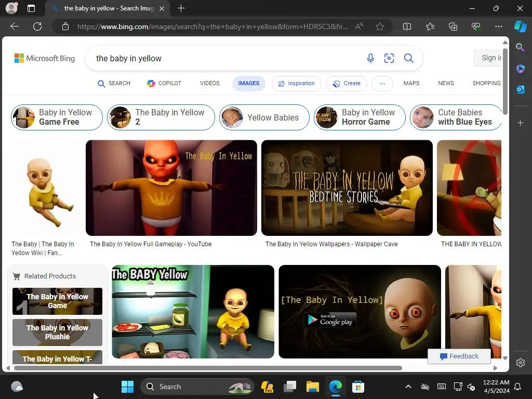
Task: Open File Explorer from the taskbar
Action: (x=312, y=387)
